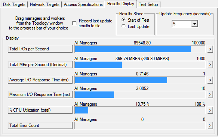
Task: Click arrow beside CPU Utilization bar
Action: (210, 110)
